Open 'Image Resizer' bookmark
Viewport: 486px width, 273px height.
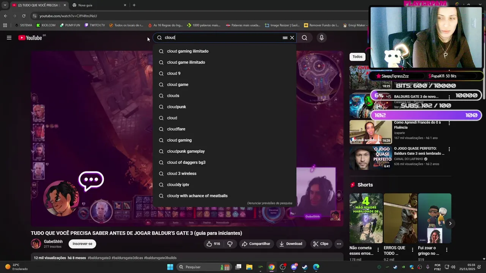pyautogui.click(x=282, y=25)
